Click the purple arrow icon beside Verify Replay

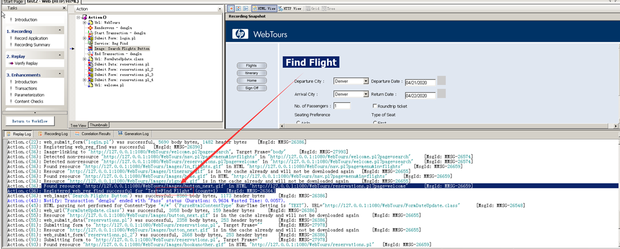pos(11,63)
